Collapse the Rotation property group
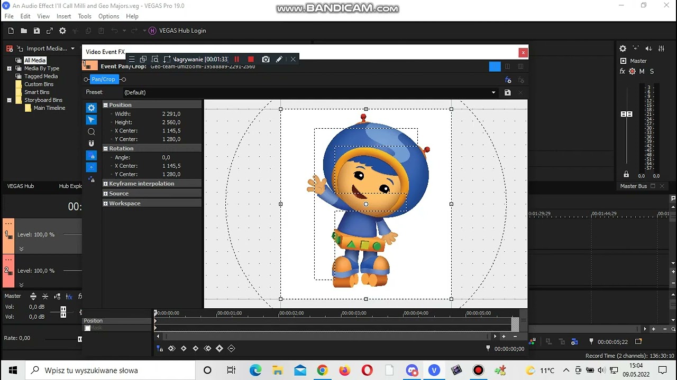 (x=105, y=149)
